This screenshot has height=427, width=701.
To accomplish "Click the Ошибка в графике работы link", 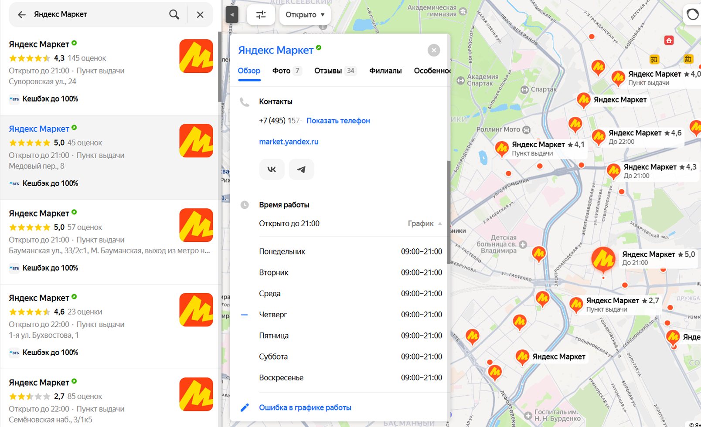I will click(x=305, y=407).
